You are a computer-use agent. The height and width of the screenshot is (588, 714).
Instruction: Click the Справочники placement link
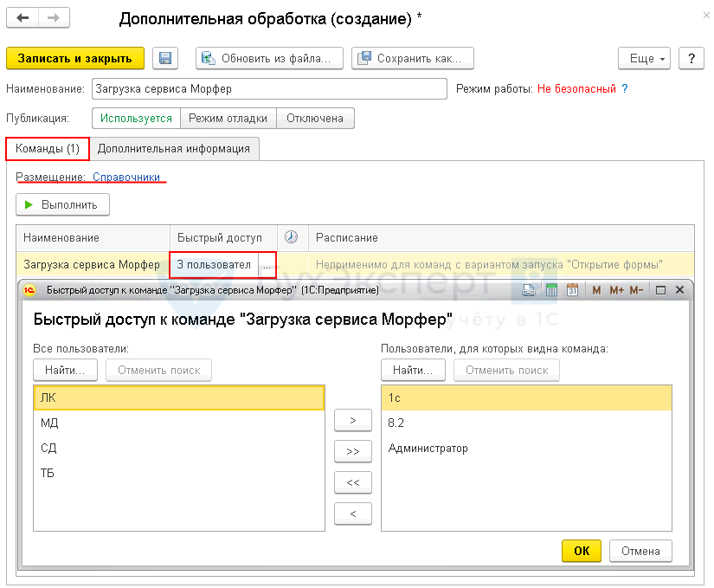tap(126, 177)
